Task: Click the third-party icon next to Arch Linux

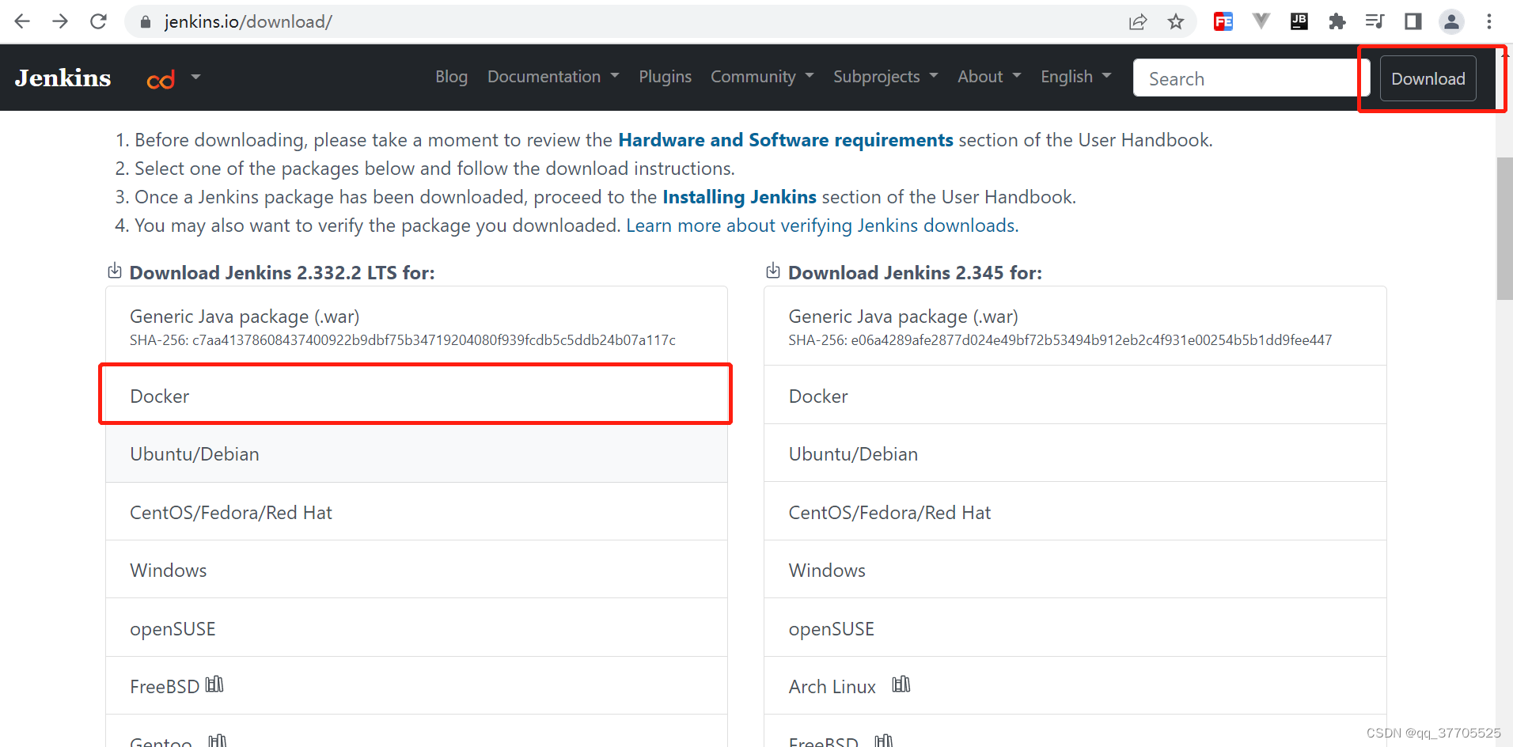Action: pyautogui.click(x=901, y=684)
